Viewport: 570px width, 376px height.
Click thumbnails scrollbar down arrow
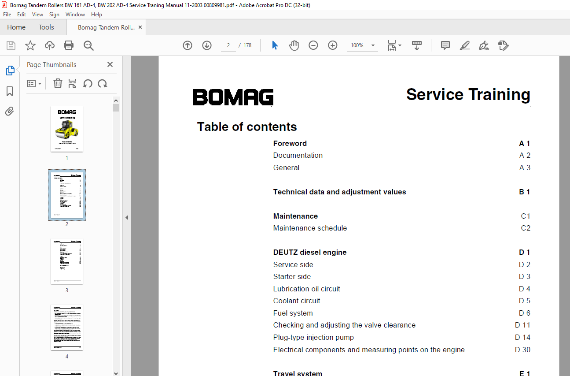(x=116, y=373)
